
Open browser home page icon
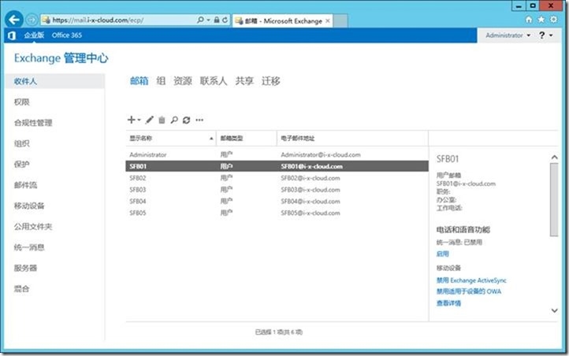(529, 20)
